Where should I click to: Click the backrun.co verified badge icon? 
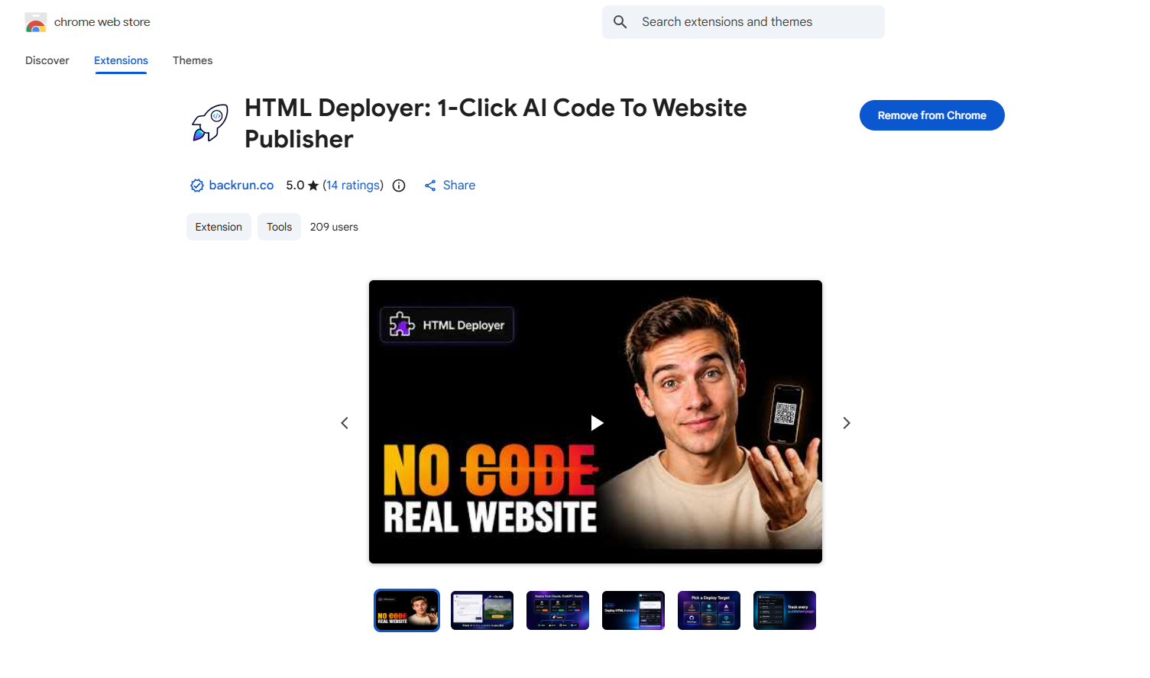point(197,186)
